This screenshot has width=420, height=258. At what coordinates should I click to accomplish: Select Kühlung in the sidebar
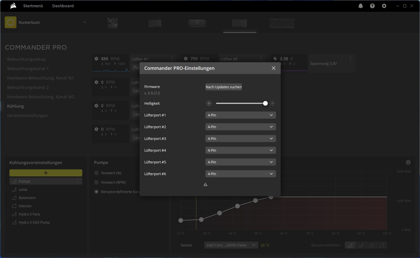coord(15,106)
